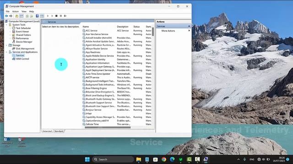The width and height of the screenshot is (293, 164).
Task: Select Event Viewer in the tree
Action: [x=22, y=31]
